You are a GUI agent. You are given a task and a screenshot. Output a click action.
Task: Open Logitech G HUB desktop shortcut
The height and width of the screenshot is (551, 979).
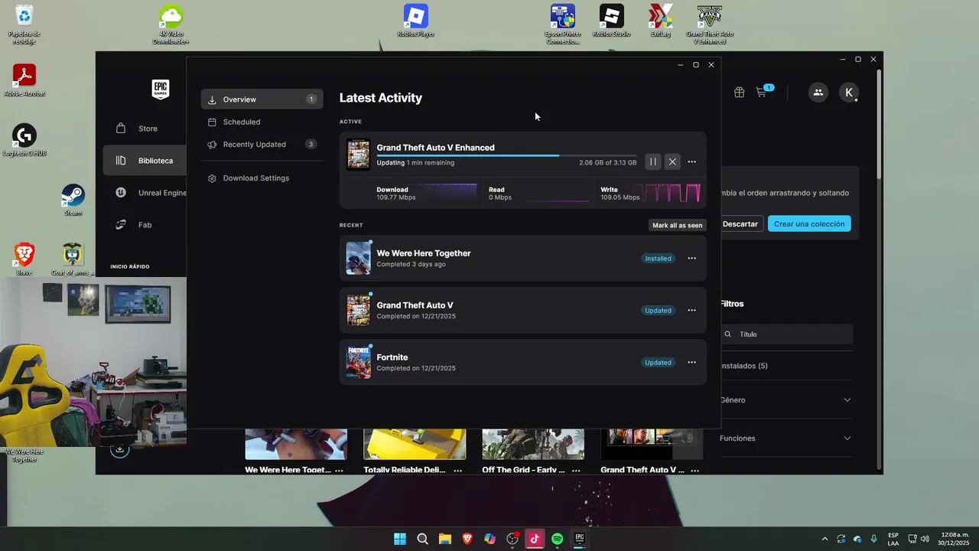tap(24, 141)
